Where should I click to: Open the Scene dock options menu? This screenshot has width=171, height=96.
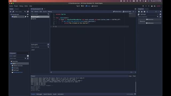click(29, 9)
